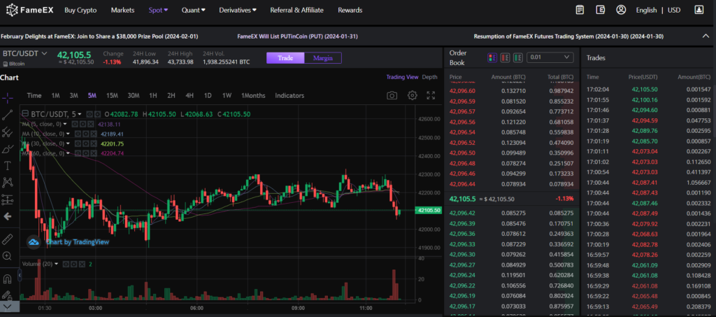Switch chart to 1W interval
The width and height of the screenshot is (716, 317).
pyautogui.click(x=227, y=95)
